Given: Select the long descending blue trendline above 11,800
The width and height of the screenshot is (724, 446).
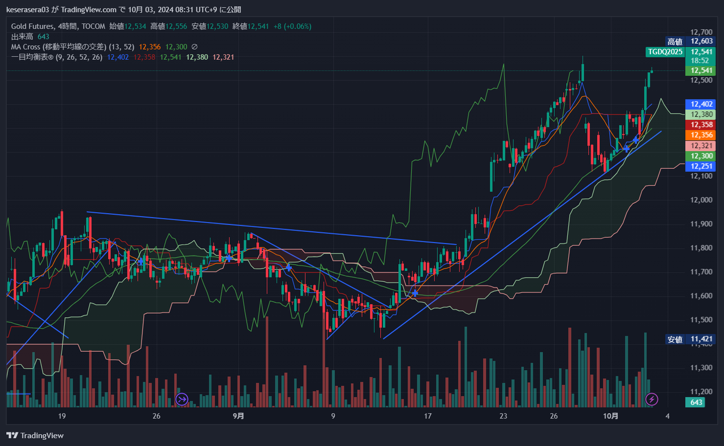Looking at the screenshot, I should click(271, 228).
